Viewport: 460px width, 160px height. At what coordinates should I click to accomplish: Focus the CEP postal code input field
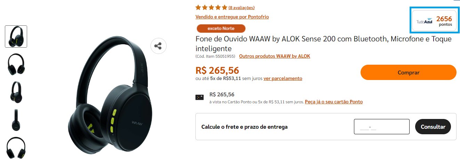tap(382, 127)
